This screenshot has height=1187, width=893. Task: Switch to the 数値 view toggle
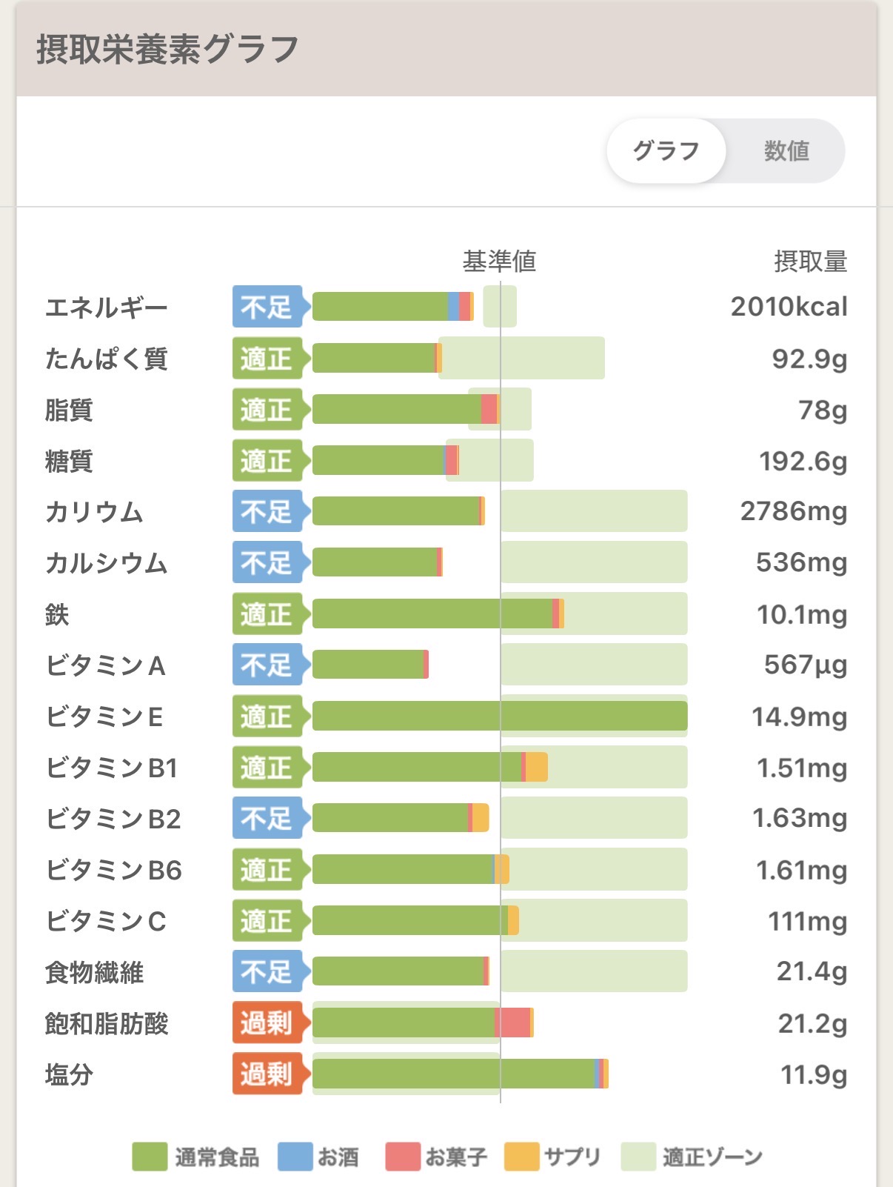pyautogui.click(x=786, y=151)
